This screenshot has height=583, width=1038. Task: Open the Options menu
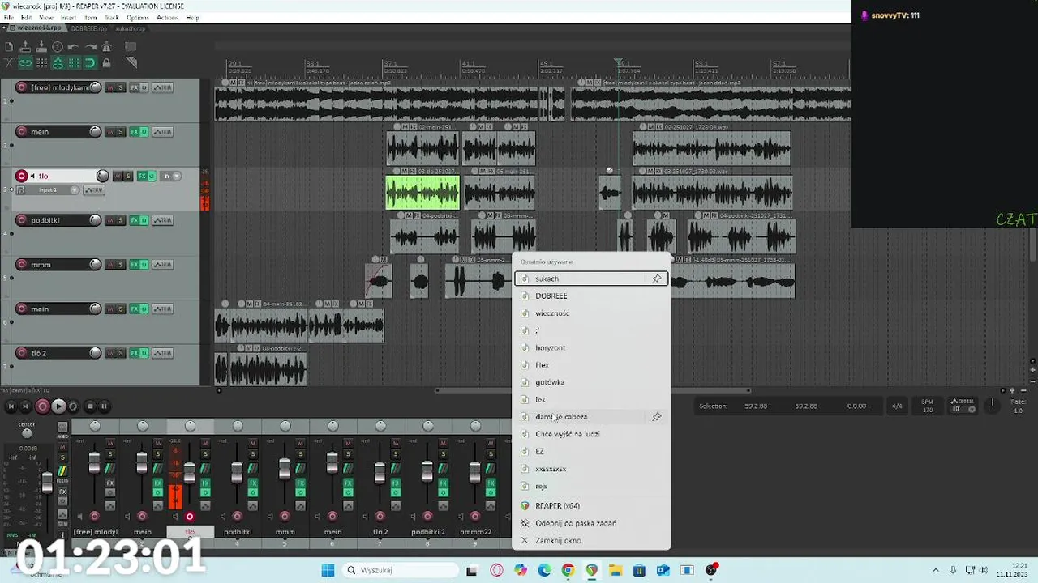coord(138,17)
